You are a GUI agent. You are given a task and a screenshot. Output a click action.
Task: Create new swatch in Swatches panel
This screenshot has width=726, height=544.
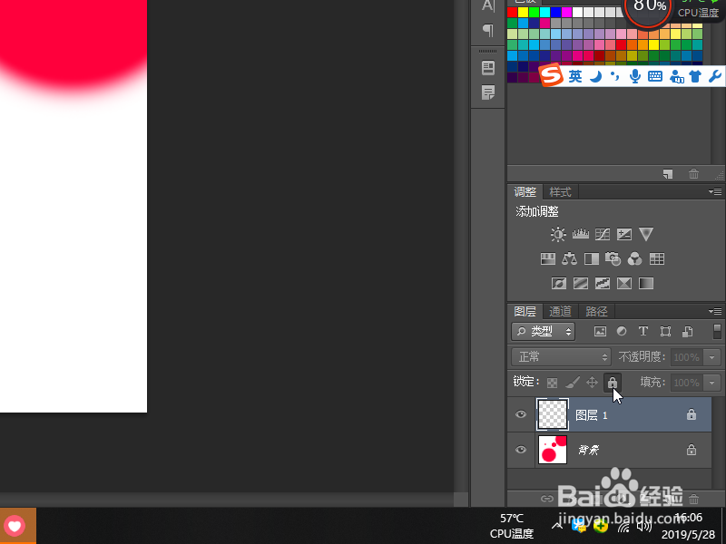[x=668, y=174]
